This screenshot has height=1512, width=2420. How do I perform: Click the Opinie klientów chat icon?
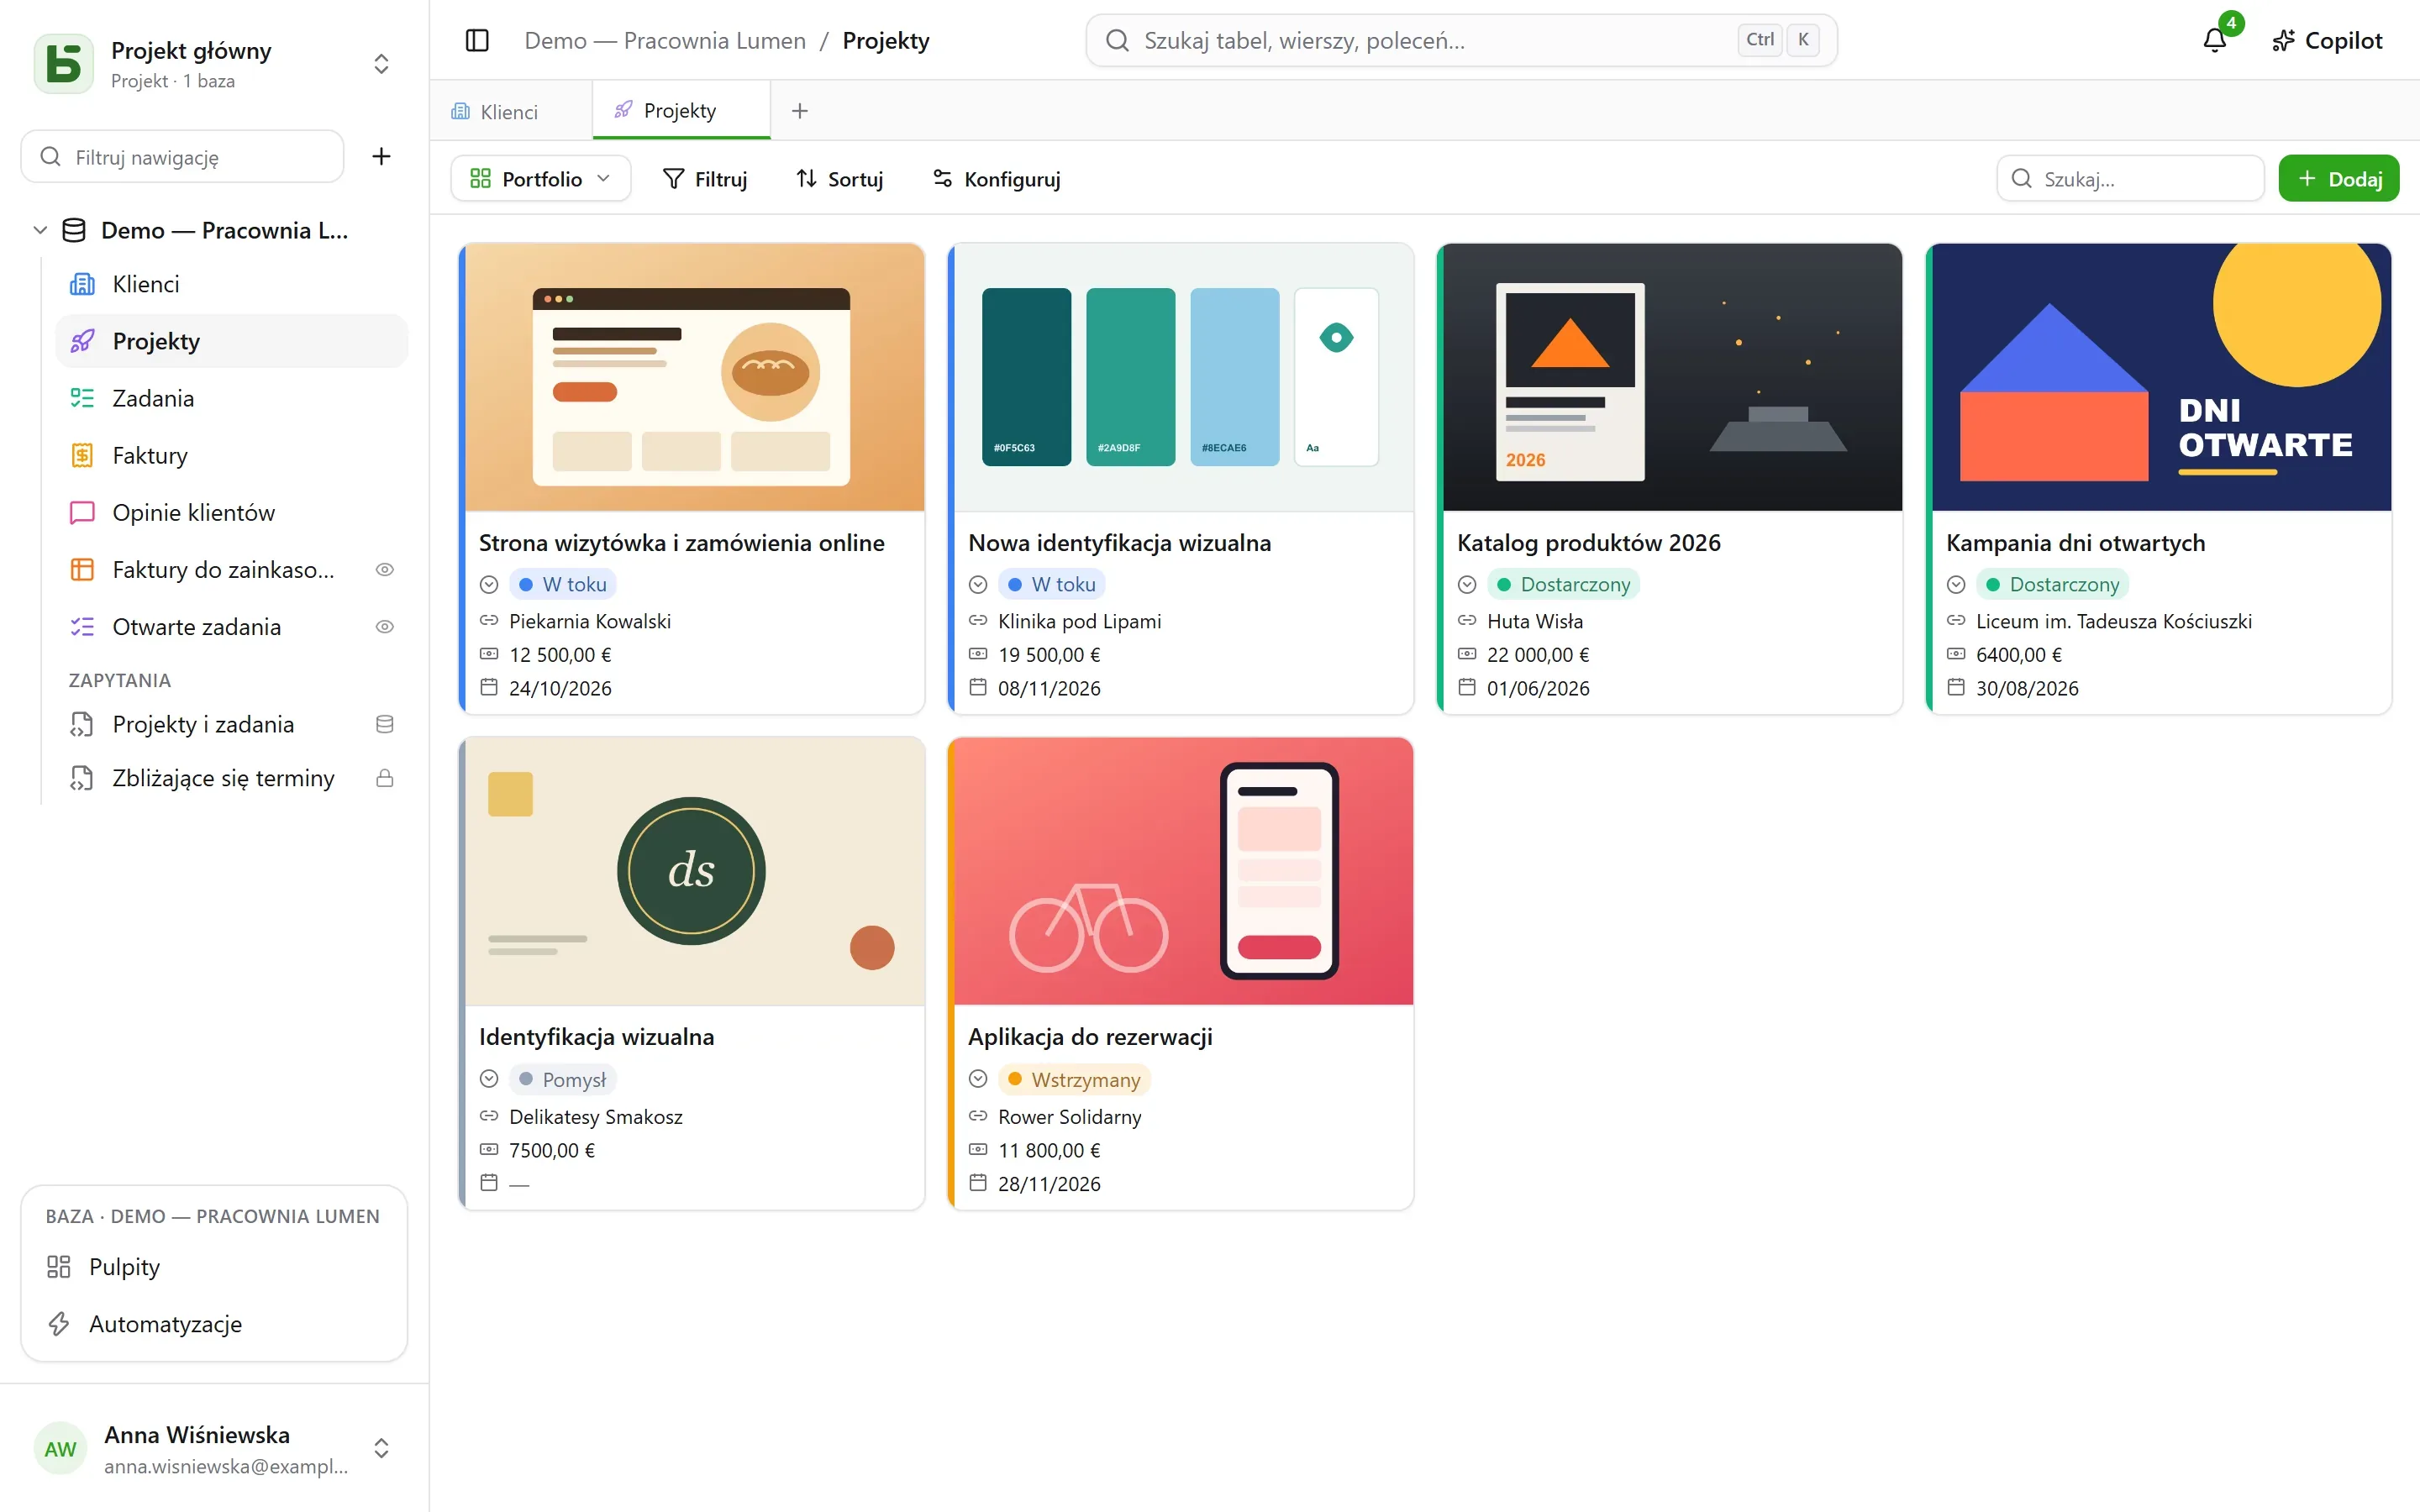click(82, 512)
